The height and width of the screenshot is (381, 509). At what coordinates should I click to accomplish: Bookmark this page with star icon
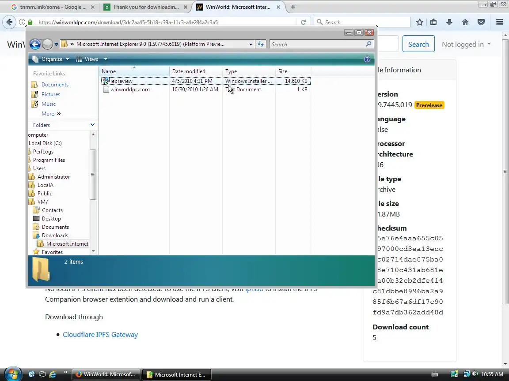419,22
